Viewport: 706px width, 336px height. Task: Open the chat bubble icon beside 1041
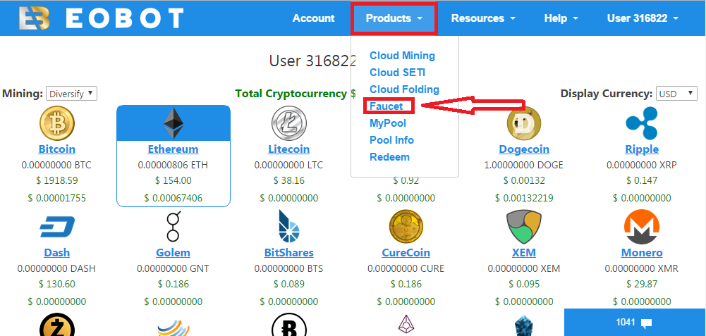pyautogui.click(x=647, y=323)
